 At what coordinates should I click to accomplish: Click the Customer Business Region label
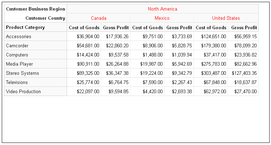(36, 9)
